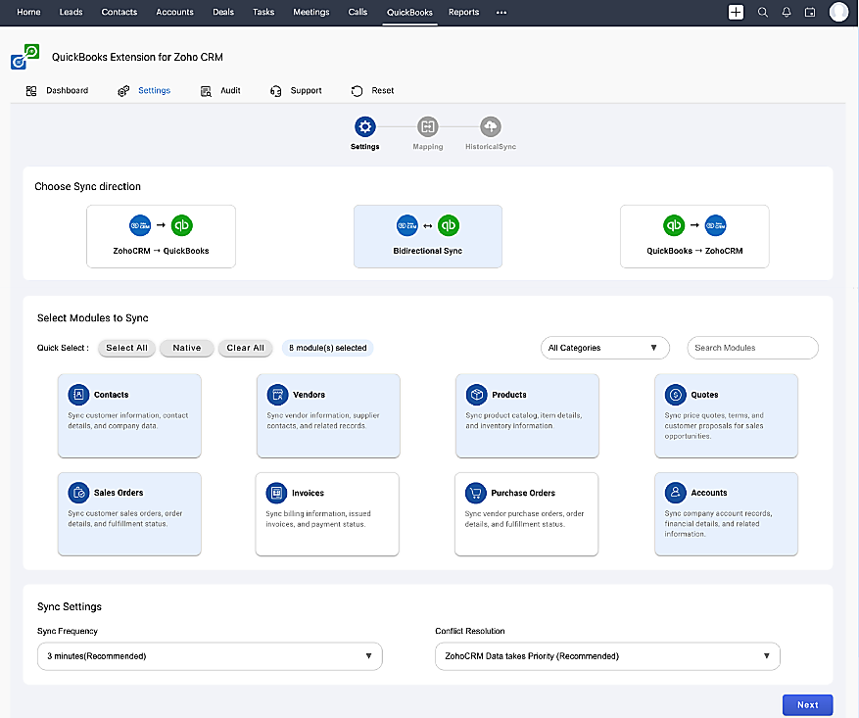859x718 pixels.
Task: Toggle the Products module card title
Action: [x=509, y=395]
